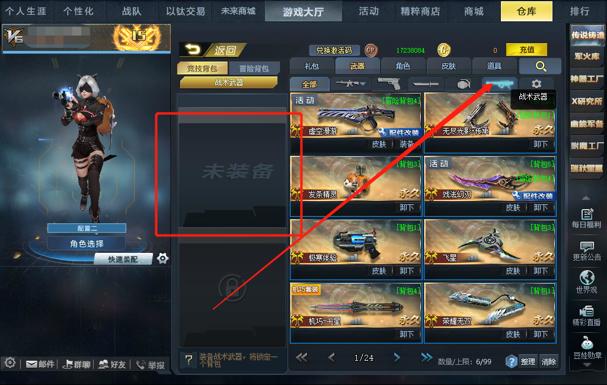The image size is (607, 385).
Task: Select the pistol weapon filter icon
Action: (x=388, y=83)
